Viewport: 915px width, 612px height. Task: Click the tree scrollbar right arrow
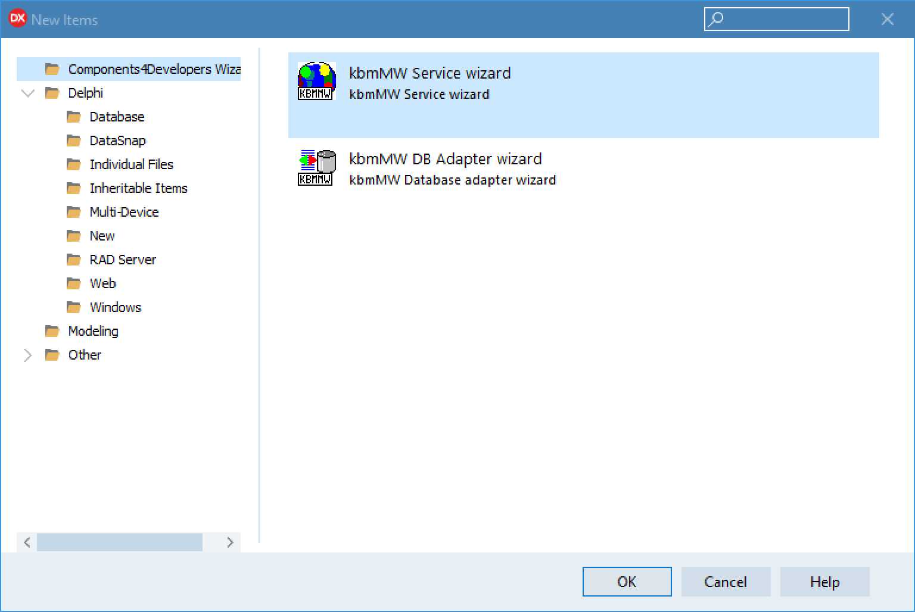pos(230,542)
